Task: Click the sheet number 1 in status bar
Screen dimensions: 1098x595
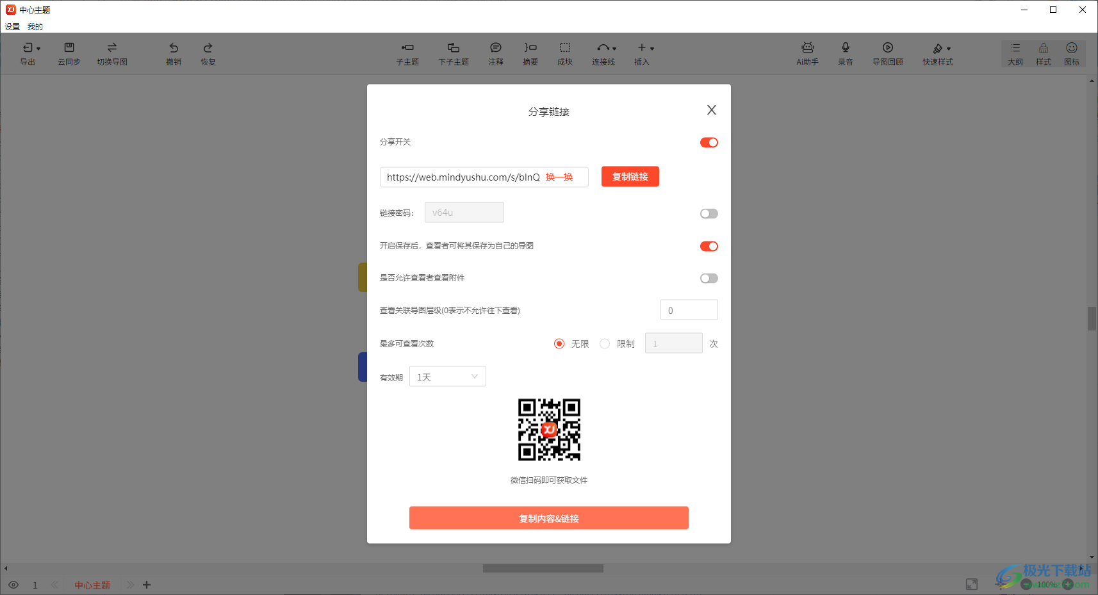Action: coord(35,585)
